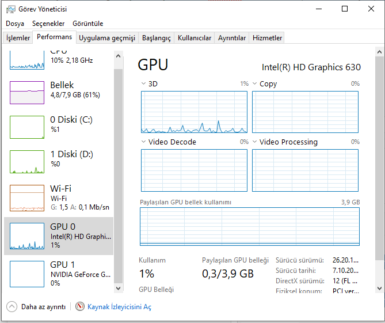Viewport: 385px width, 323px height.
Task: Open the Dosya menu
Action: (x=15, y=24)
